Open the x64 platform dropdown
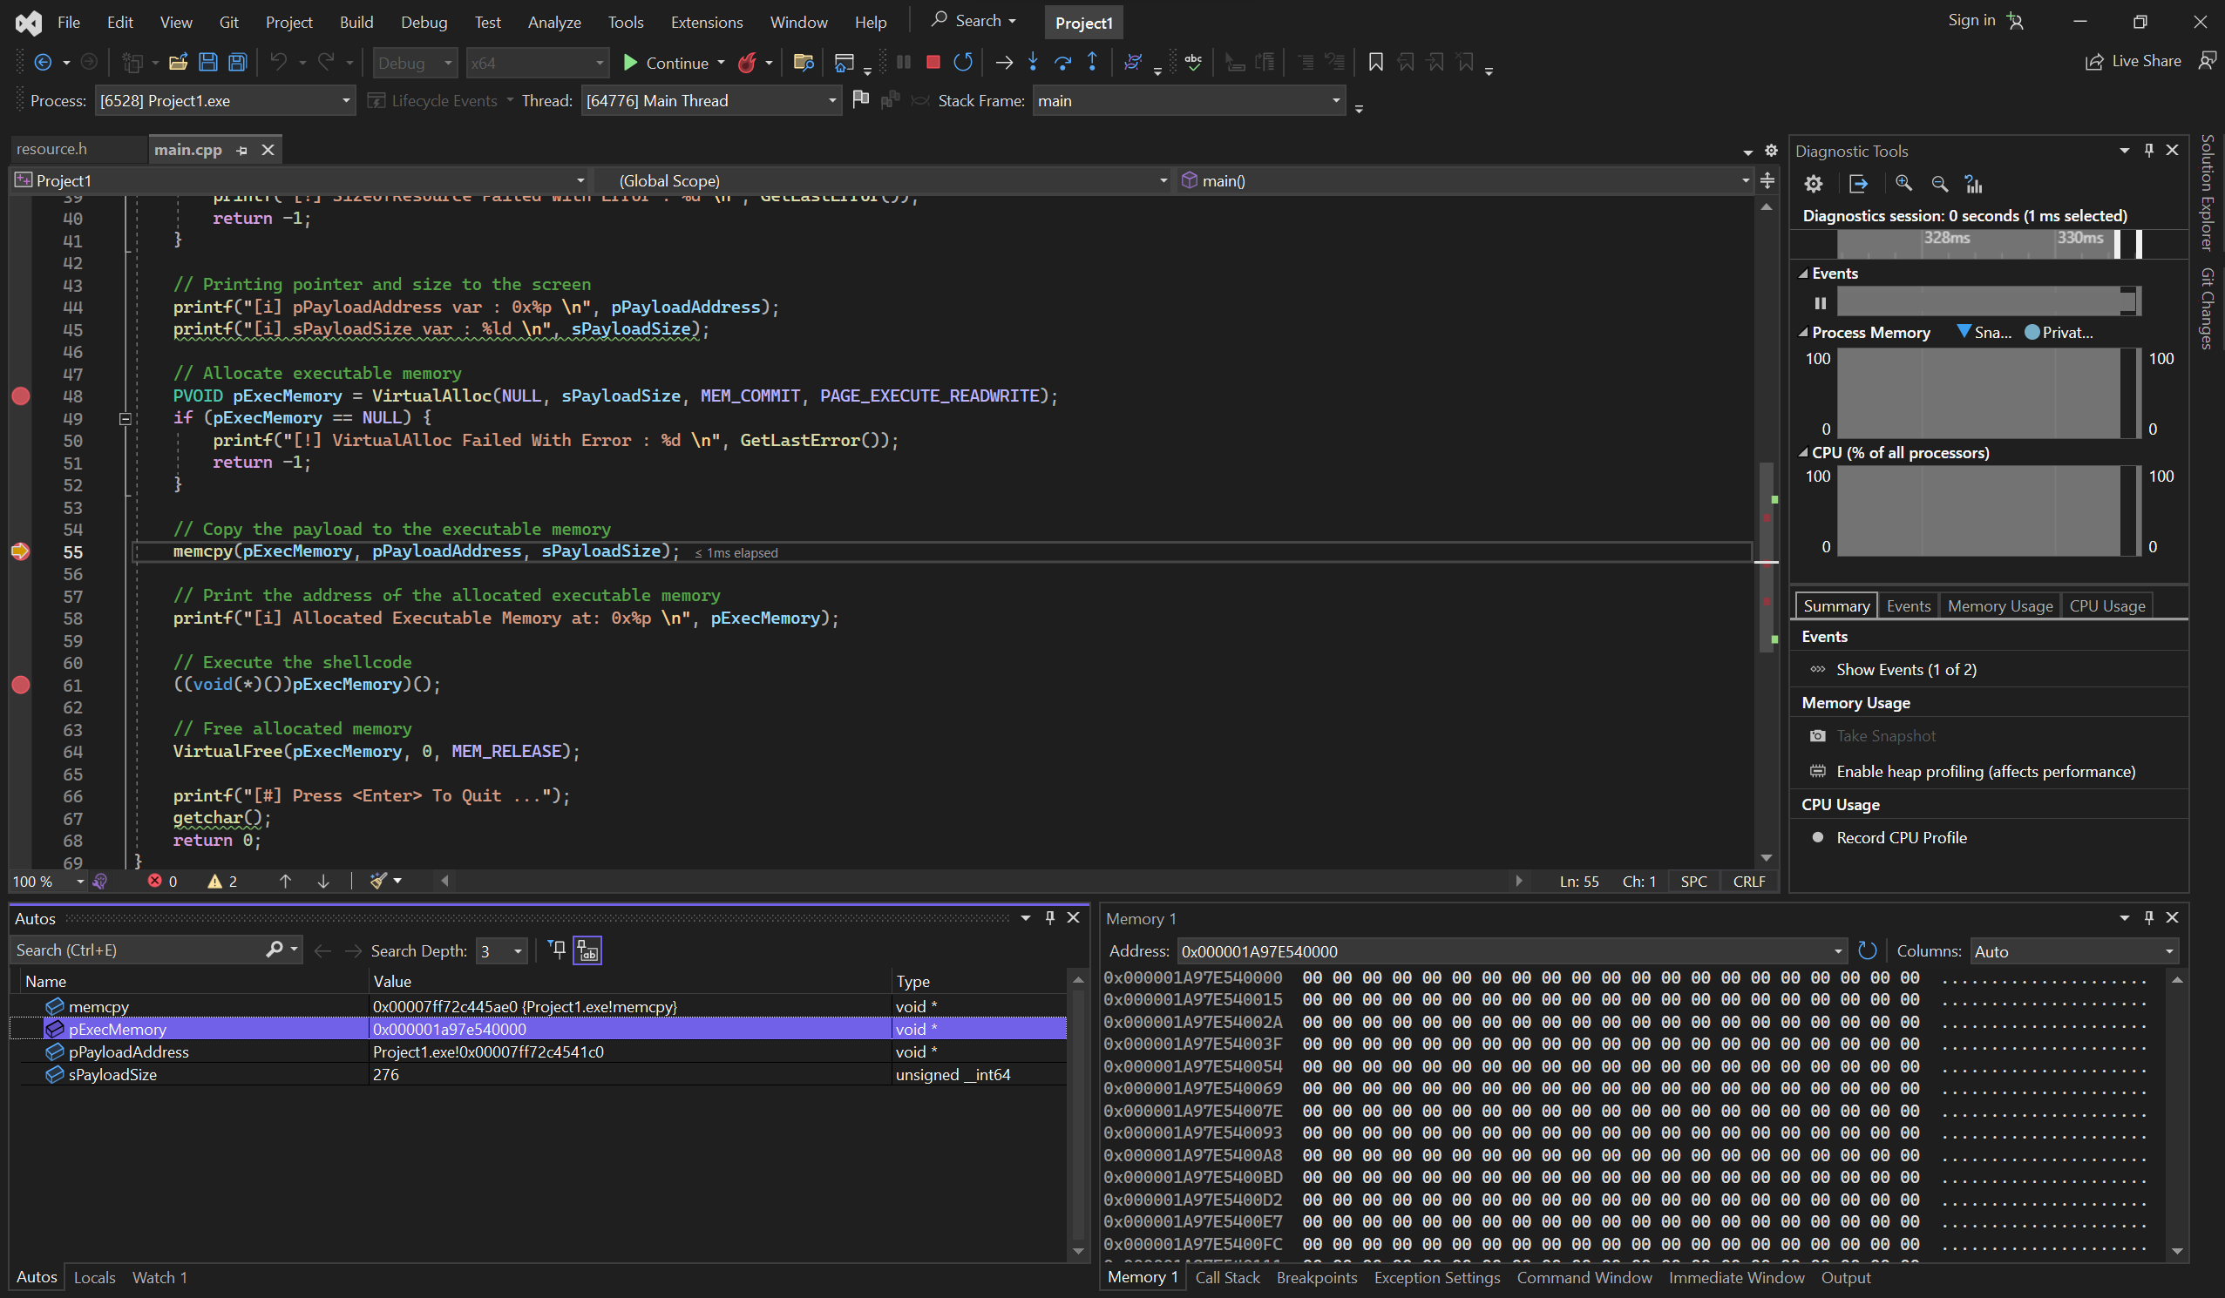The height and width of the screenshot is (1298, 2225). pyautogui.click(x=537, y=63)
